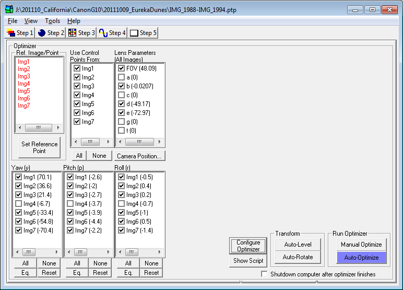Viewport: 403px width, 290px height.
Task: Toggle FOV (48.09) lens parameter
Action: 121,68
